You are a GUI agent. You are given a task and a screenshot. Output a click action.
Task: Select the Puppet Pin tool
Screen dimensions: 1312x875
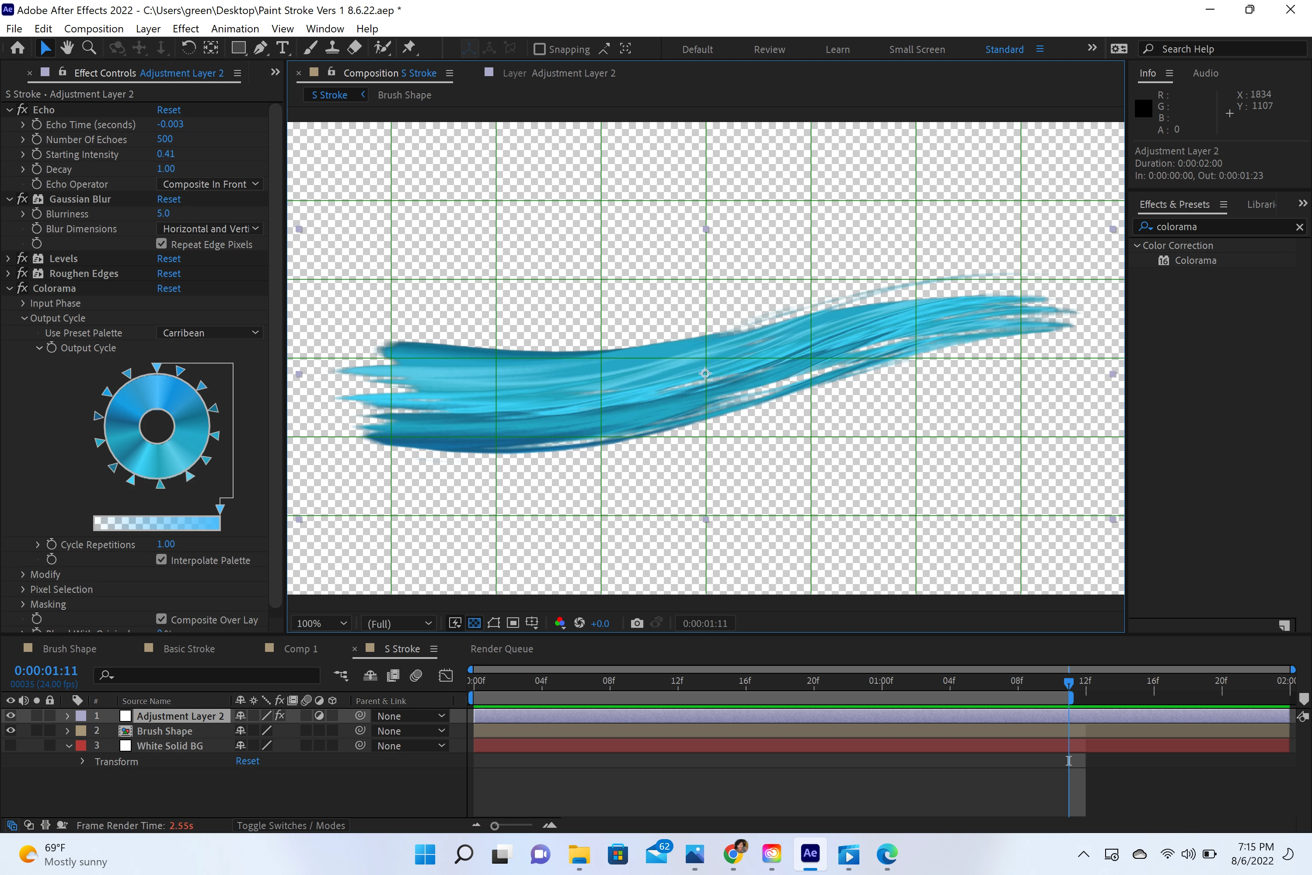[x=409, y=49]
